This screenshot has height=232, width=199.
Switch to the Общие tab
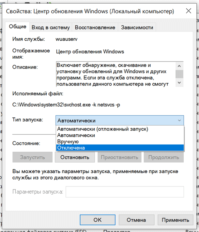tap(17, 27)
